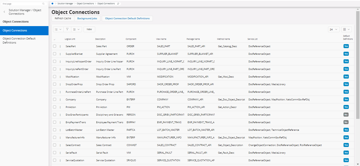Check the LotBatchMaster row checkbox
This screenshot has height=166, width=360.
point(55,130)
